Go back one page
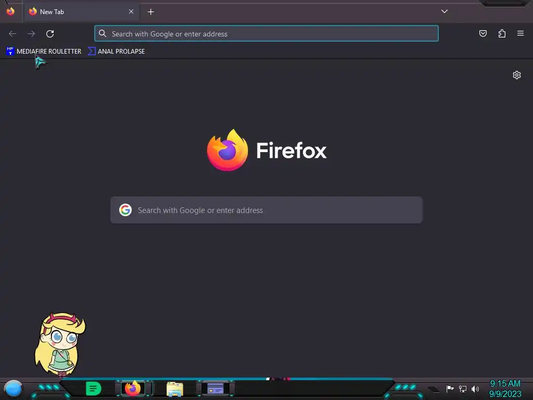The height and width of the screenshot is (400, 533). point(12,34)
